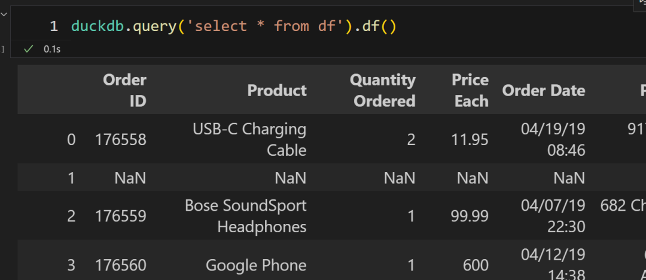This screenshot has width=646, height=280.
Task: Click line number 1 in the code cell
Action: [54, 26]
